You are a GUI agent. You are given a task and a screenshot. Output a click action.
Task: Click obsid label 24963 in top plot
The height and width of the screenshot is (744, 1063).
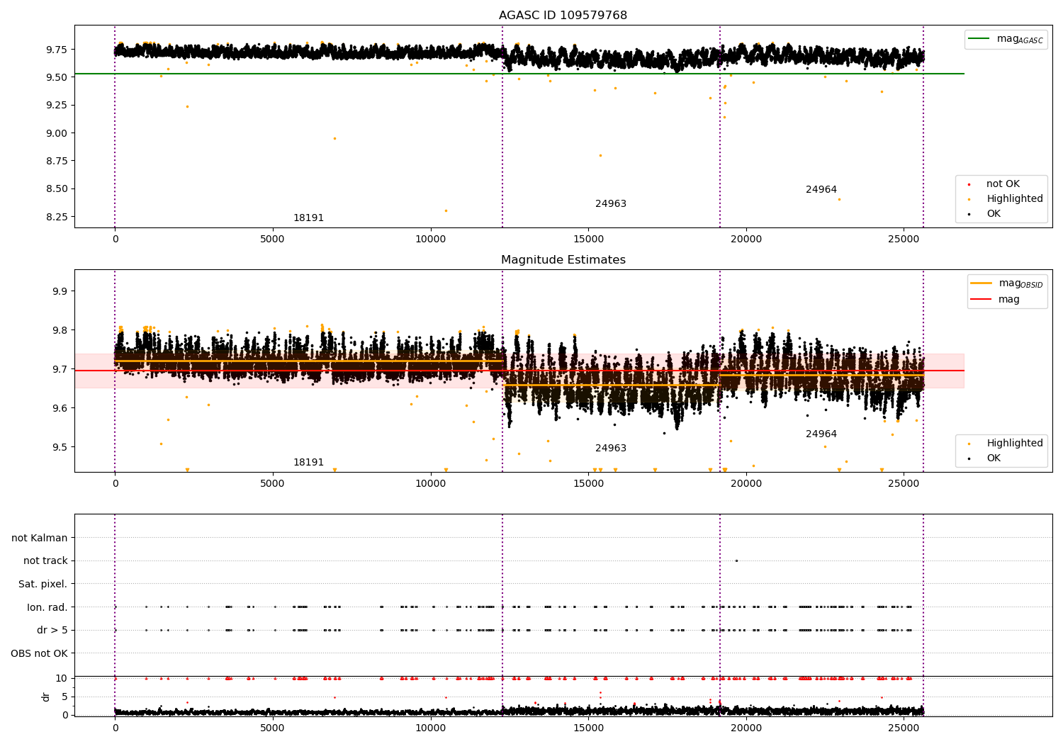coord(611,204)
